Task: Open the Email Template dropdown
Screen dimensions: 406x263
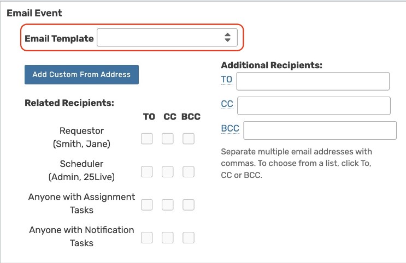Action: point(167,38)
